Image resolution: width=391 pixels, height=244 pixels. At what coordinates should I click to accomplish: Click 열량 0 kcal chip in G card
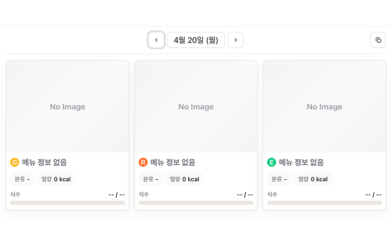point(56,179)
